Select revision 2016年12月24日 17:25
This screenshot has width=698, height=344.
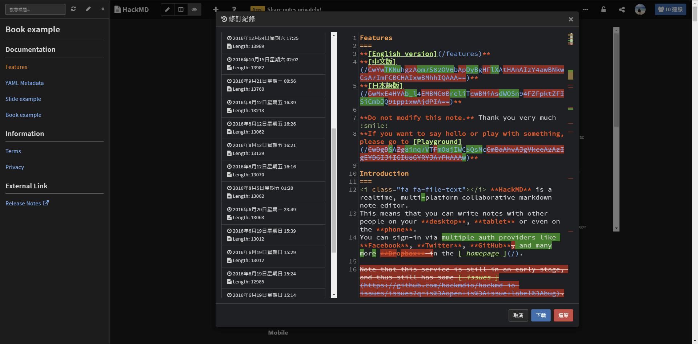point(273,42)
